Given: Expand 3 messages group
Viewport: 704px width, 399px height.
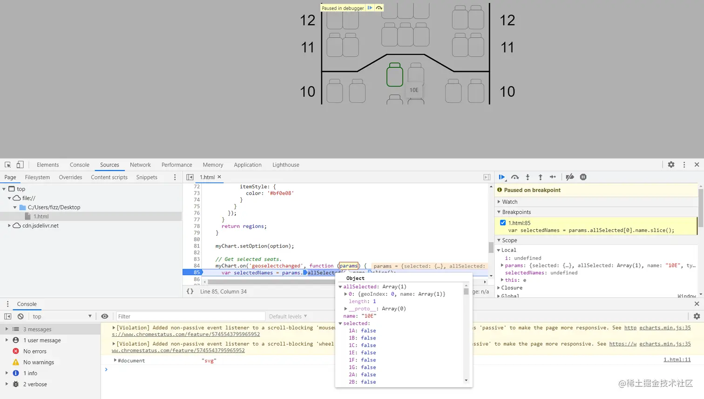Looking at the screenshot, I should (x=7, y=329).
